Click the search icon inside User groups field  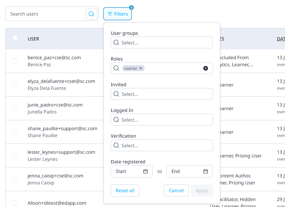(116, 42)
